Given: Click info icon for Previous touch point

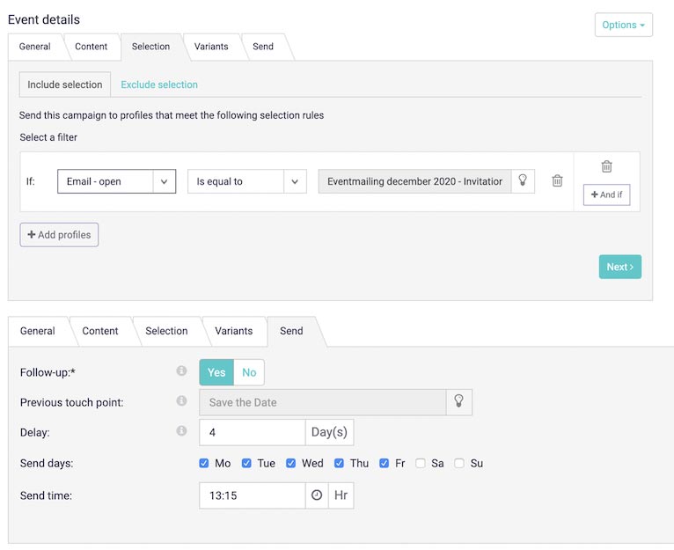Looking at the screenshot, I should coord(181,401).
